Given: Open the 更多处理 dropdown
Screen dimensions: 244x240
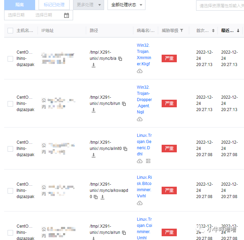Looking at the screenshot, I should [89, 5].
